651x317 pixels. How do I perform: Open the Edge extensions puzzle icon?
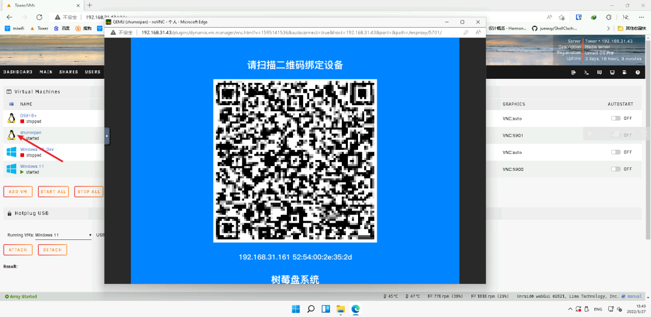[x=609, y=17]
